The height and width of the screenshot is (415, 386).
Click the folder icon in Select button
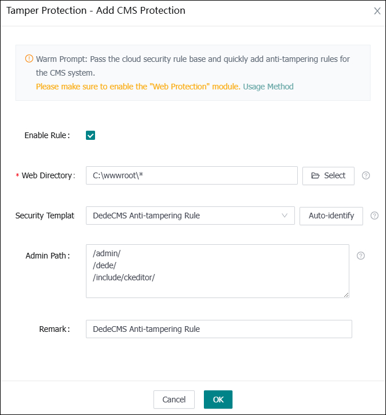(315, 175)
